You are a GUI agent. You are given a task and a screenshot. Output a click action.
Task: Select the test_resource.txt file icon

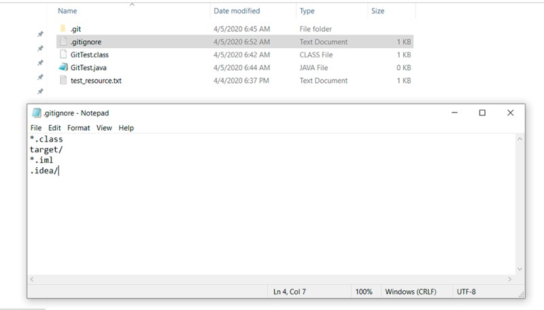tap(63, 80)
